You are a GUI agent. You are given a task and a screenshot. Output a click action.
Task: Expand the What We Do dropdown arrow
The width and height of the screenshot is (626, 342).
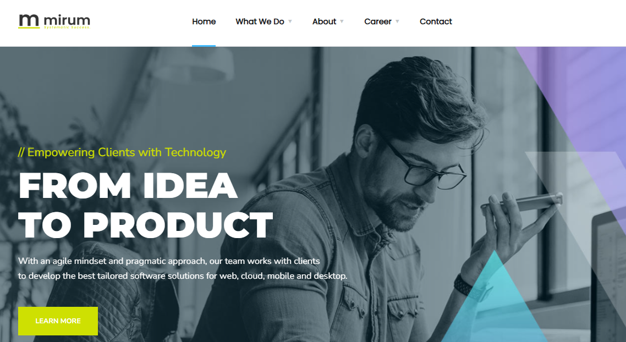click(290, 21)
